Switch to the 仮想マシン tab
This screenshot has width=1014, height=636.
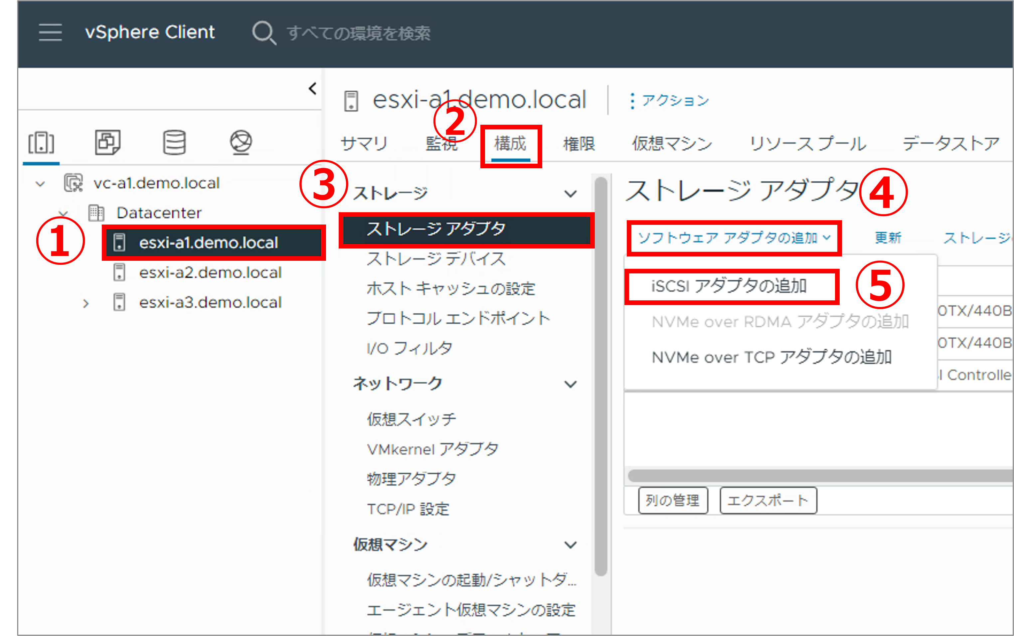[672, 144]
